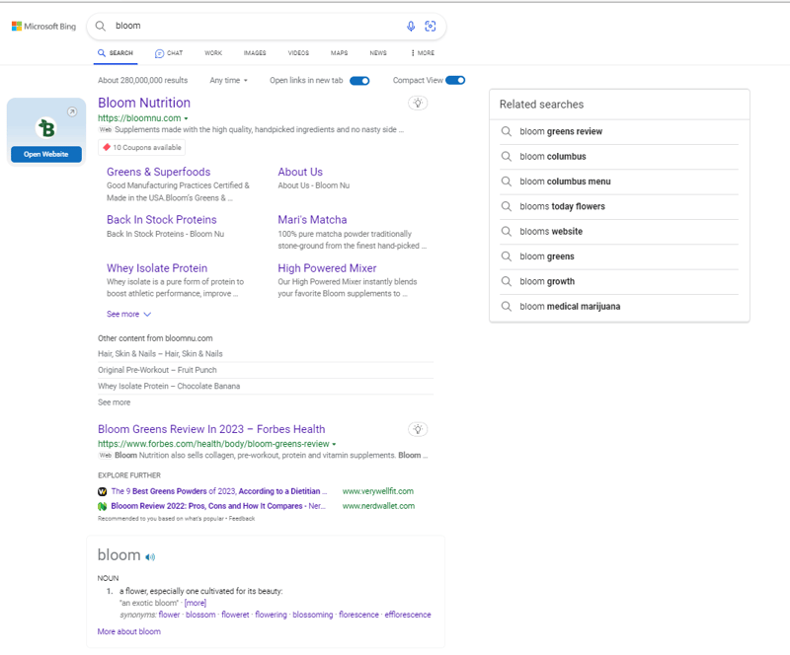Switch to the Maps tab
The image size is (790, 655).
point(339,53)
